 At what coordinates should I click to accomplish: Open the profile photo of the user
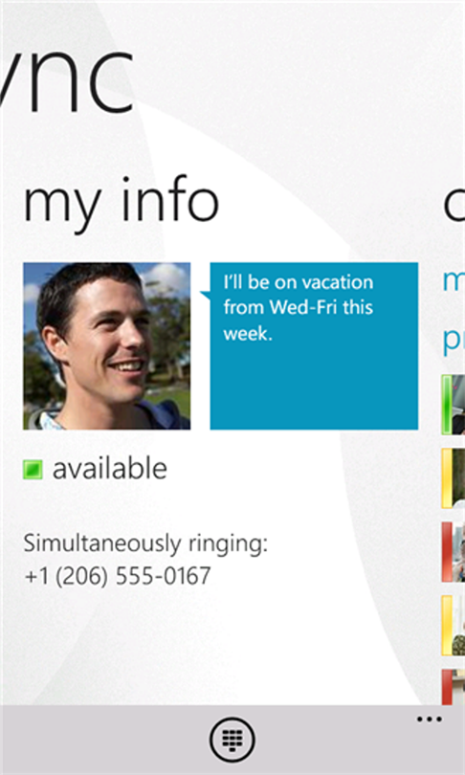pyautogui.click(x=107, y=346)
